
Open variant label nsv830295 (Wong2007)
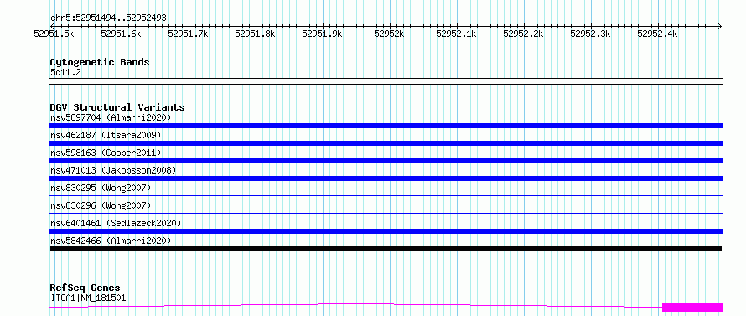101,188
